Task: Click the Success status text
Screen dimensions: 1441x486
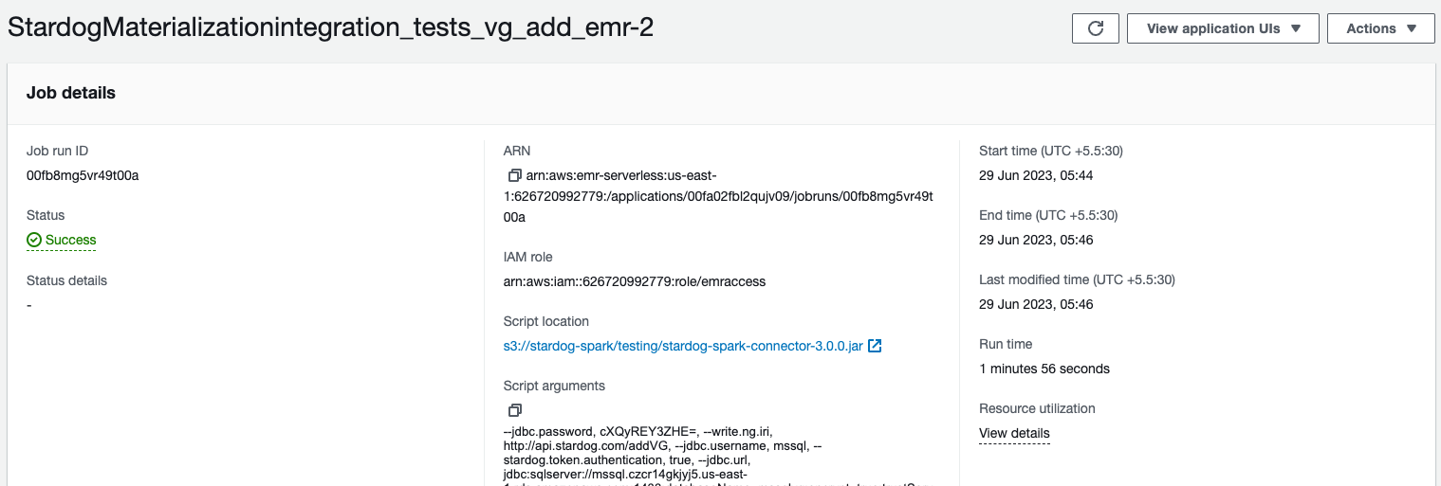Action: [x=71, y=241]
